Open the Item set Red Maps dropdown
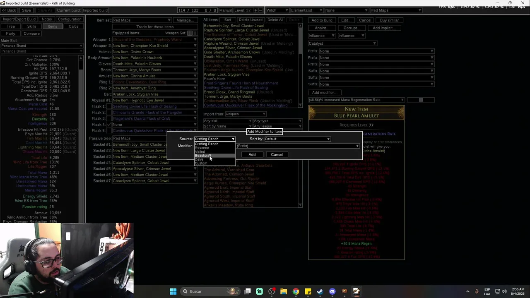Screen dimensions: 530x298 (x=142, y=20)
